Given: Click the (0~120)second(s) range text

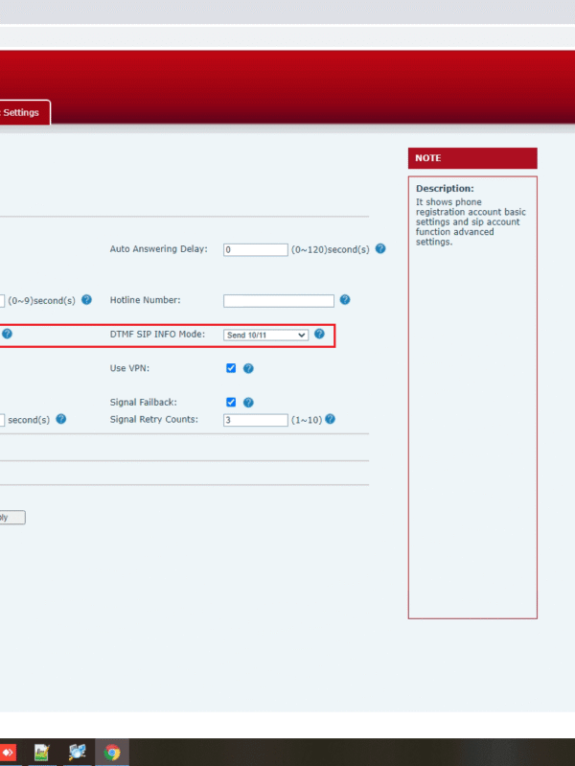Looking at the screenshot, I should [331, 249].
